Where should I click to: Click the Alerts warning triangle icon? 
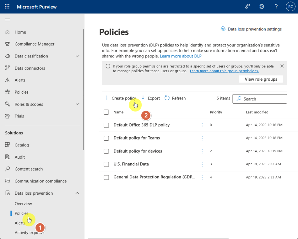click(x=7, y=80)
